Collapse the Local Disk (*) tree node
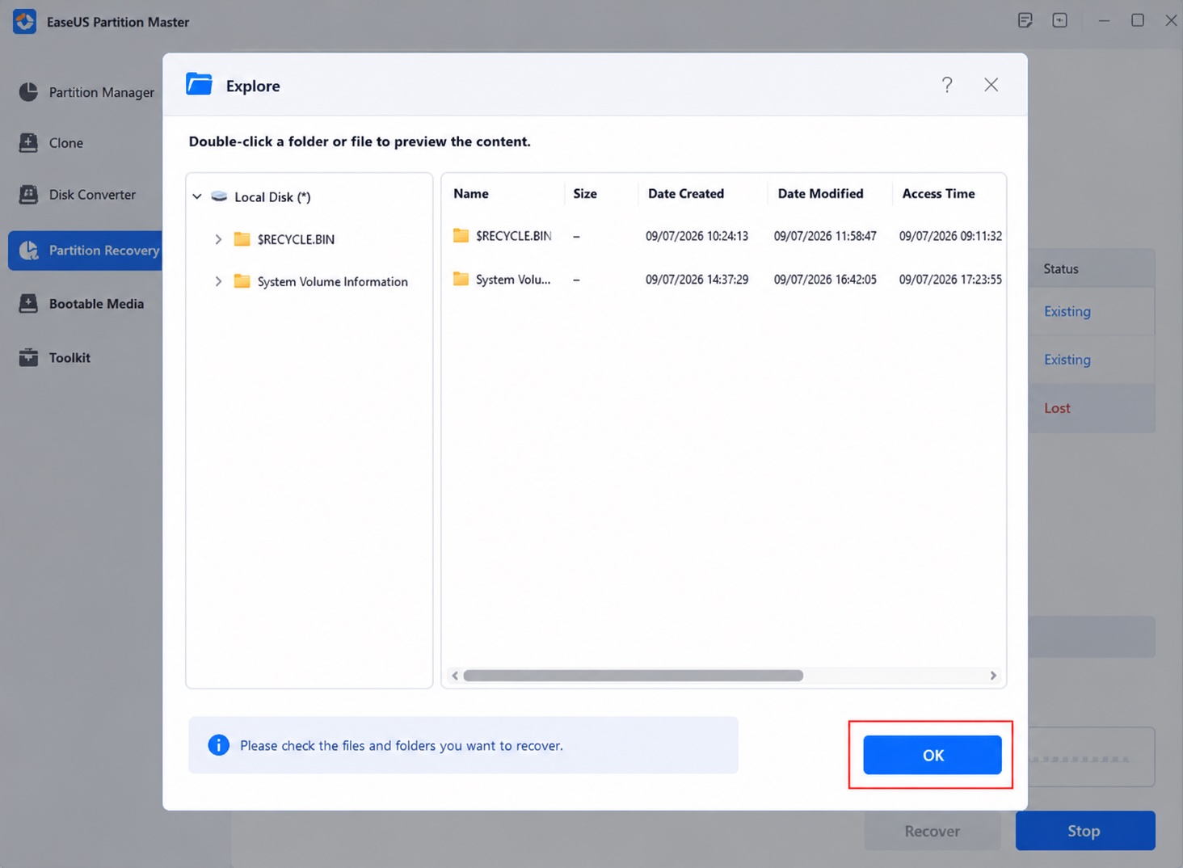This screenshot has width=1183, height=868. coord(197,196)
